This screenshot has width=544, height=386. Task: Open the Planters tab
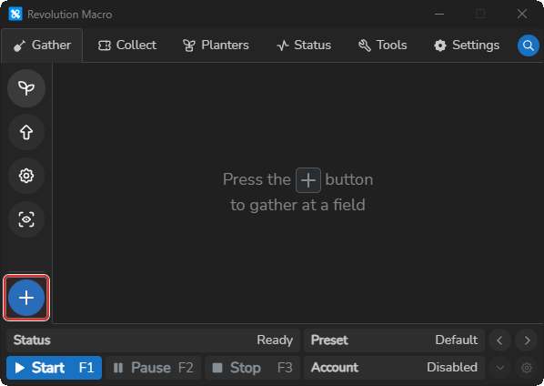point(216,46)
